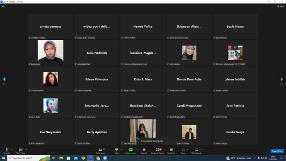286x161 pixels.
Task: Open File Explorer from taskbar
Action: [61, 158]
